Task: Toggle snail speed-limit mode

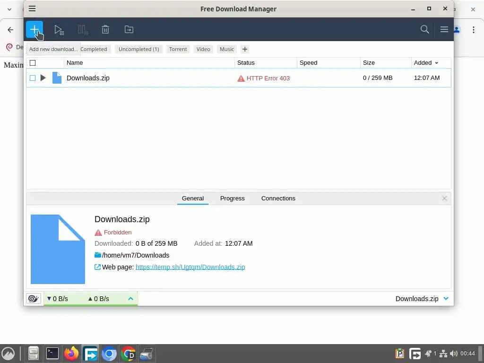Action: [34, 299]
